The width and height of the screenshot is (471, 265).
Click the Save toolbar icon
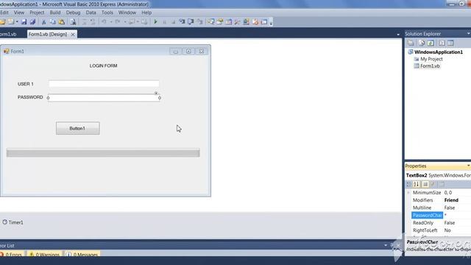[24, 21]
